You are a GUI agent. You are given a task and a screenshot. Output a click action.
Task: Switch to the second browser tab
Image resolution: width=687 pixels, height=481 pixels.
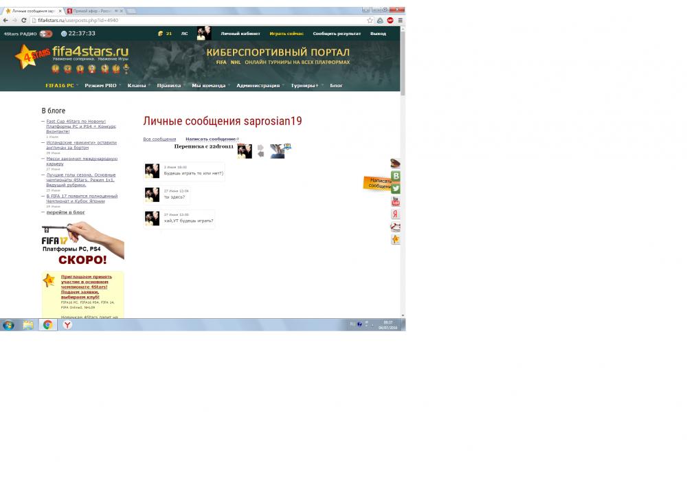[x=93, y=11]
